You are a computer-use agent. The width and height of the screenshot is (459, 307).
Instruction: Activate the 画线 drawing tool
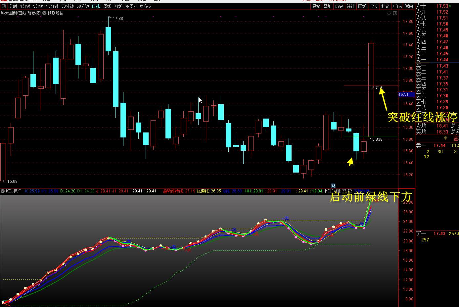click(x=362, y=6)
